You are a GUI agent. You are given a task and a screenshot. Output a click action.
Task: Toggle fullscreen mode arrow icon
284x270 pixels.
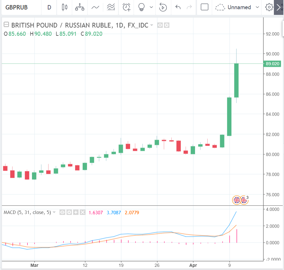point(279,7)
